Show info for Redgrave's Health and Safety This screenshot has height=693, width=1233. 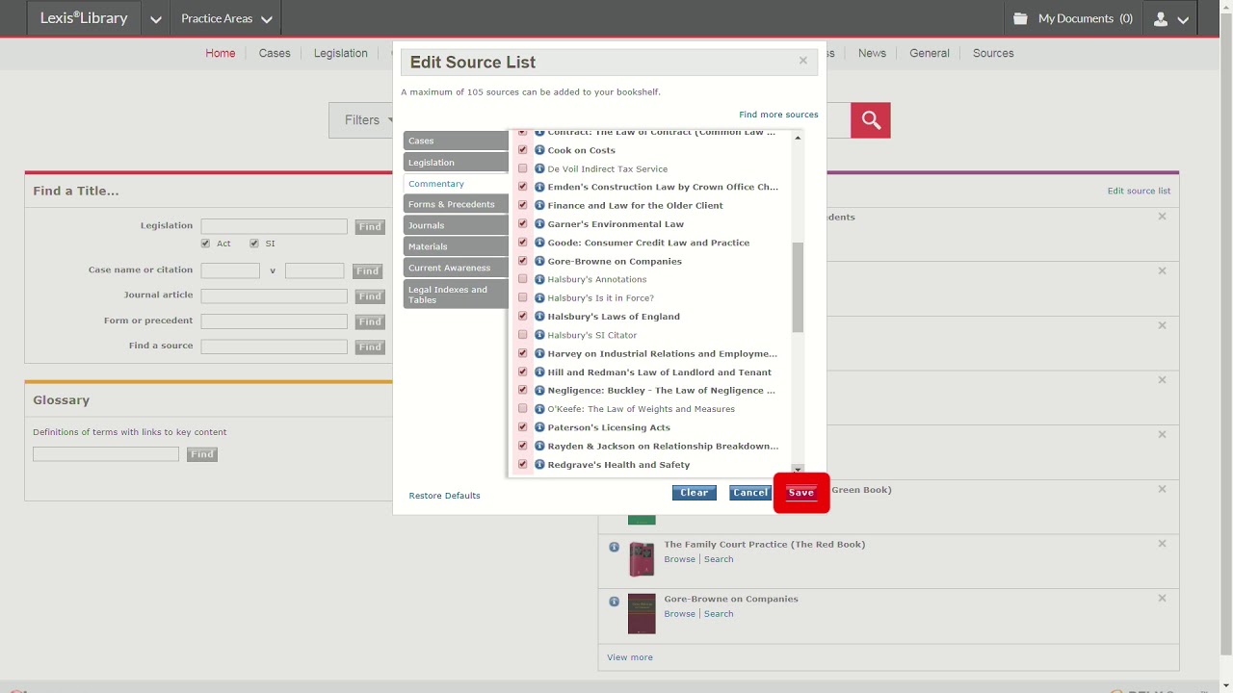pos(539,464)
